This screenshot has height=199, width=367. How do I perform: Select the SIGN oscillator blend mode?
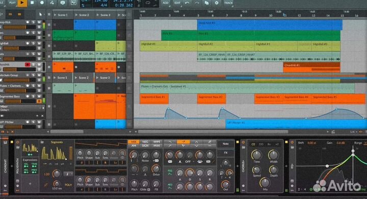click(x=145, y=146)
